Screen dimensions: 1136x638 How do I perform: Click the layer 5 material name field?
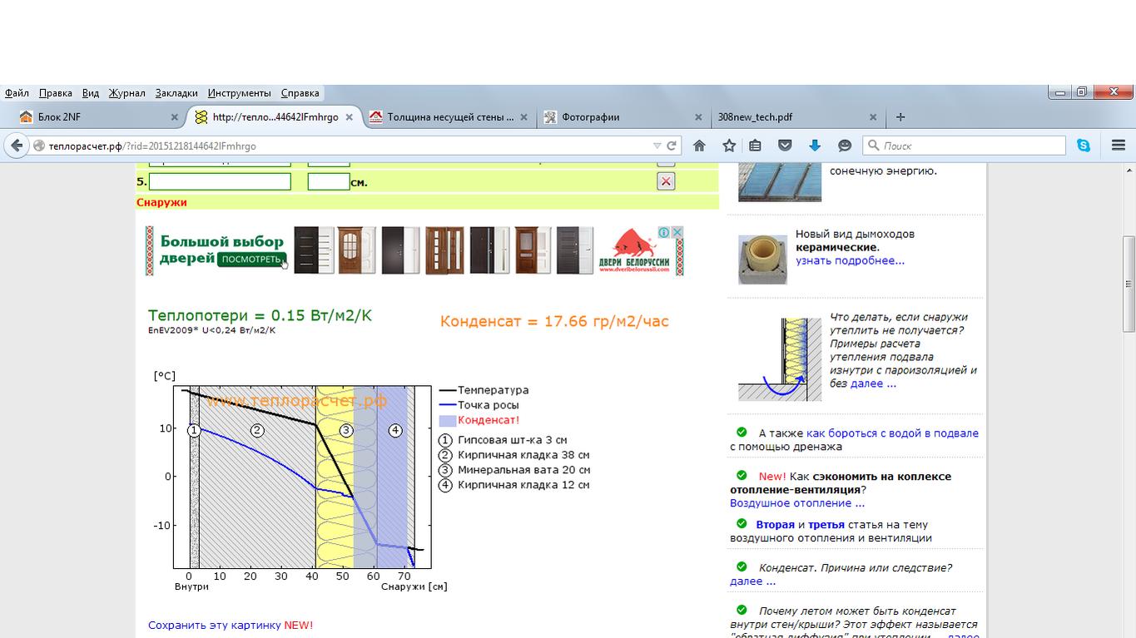[x=220, y=181]
